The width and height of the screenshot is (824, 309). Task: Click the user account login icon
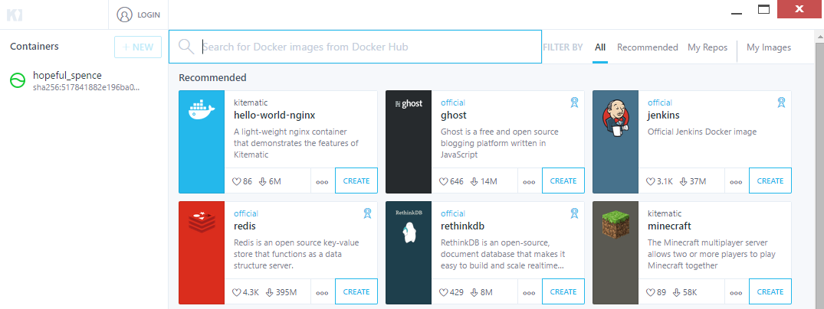(x=124, y=15)
